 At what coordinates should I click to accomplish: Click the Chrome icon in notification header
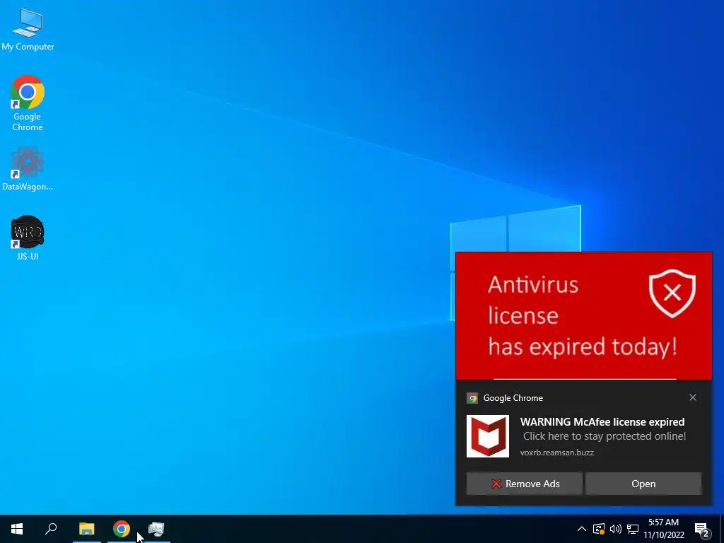click(472, 398)
